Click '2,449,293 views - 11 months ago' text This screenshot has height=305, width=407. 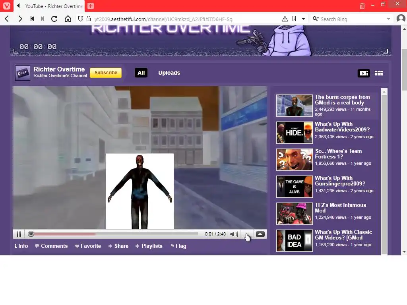(x=342, y=112)
